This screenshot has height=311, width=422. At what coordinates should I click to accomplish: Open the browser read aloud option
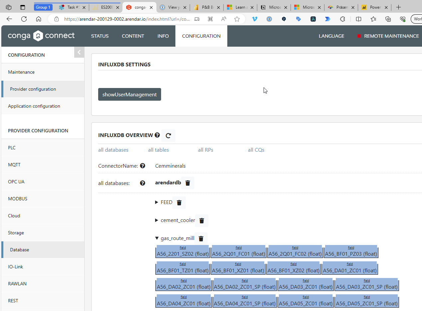pyautogui.click(x=224, y=19)
